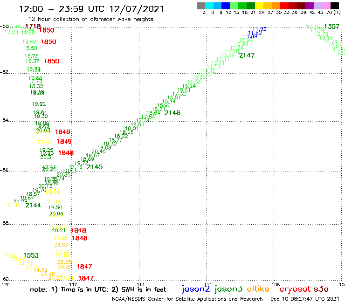Click the wave height value 16.37
This screenshot has width=345, height=303.
click(32, 61)
